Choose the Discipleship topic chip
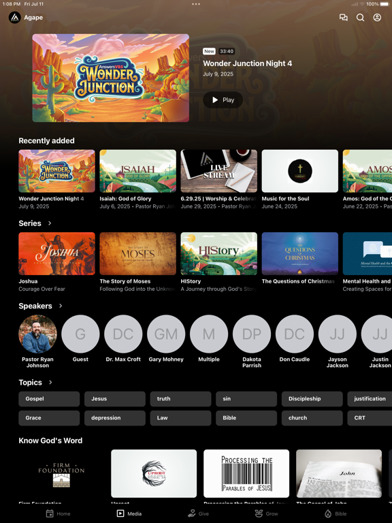392x523 pixels. click(x=312, y=399)
